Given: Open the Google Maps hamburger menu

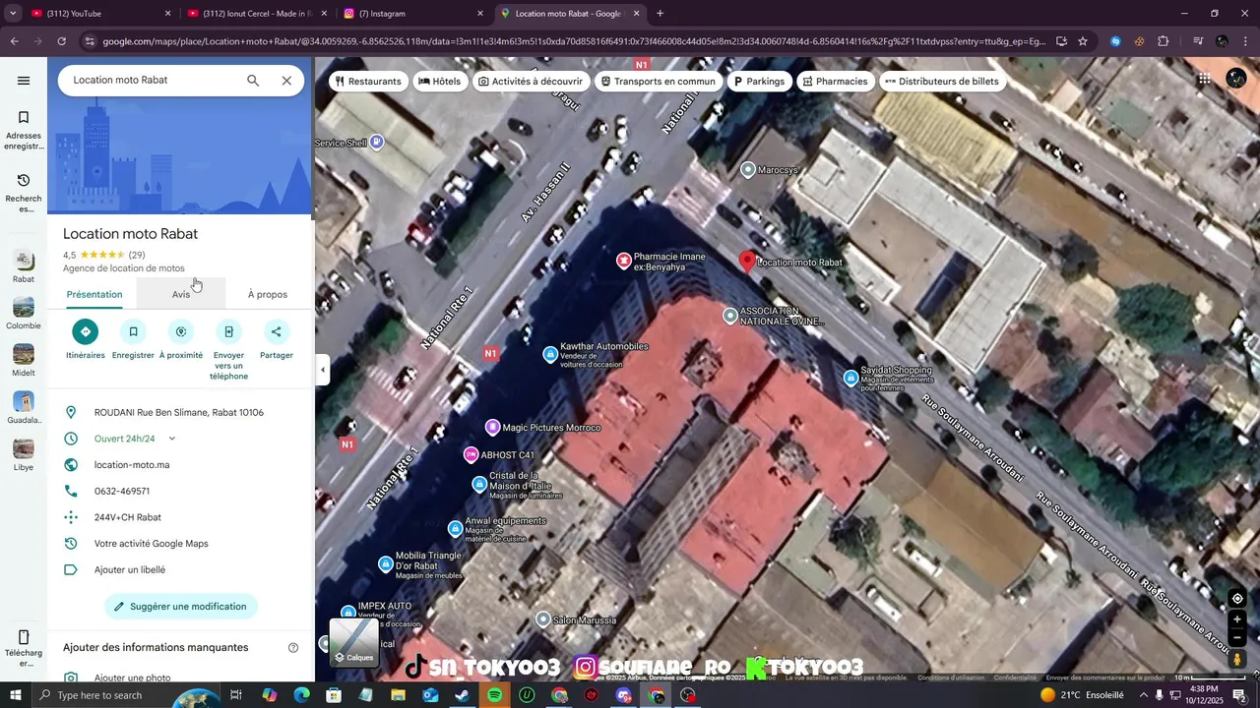Looking at the screenshot, I should (x=24, y=81).
